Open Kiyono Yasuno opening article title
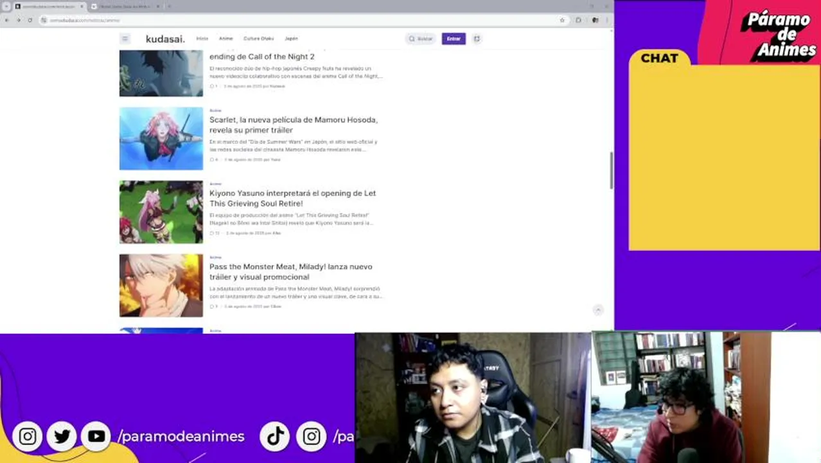 click(x=292, y=198)
